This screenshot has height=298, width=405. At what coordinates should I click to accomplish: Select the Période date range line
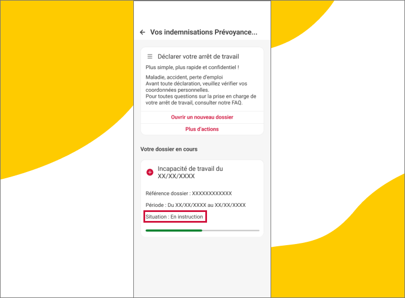pos(195,205)
